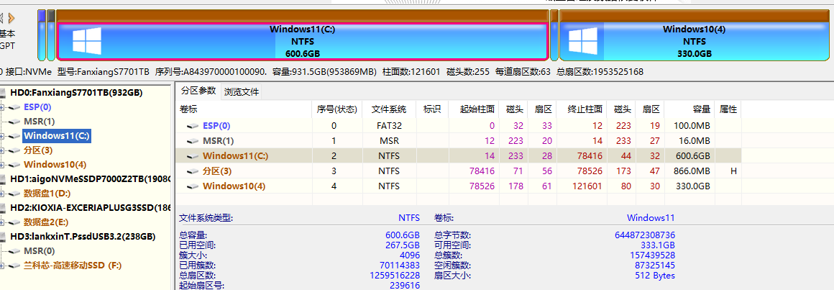Viewport: 834px width, 290px height.
Task: Click the 属性 column header
Action: pos(728,109)
